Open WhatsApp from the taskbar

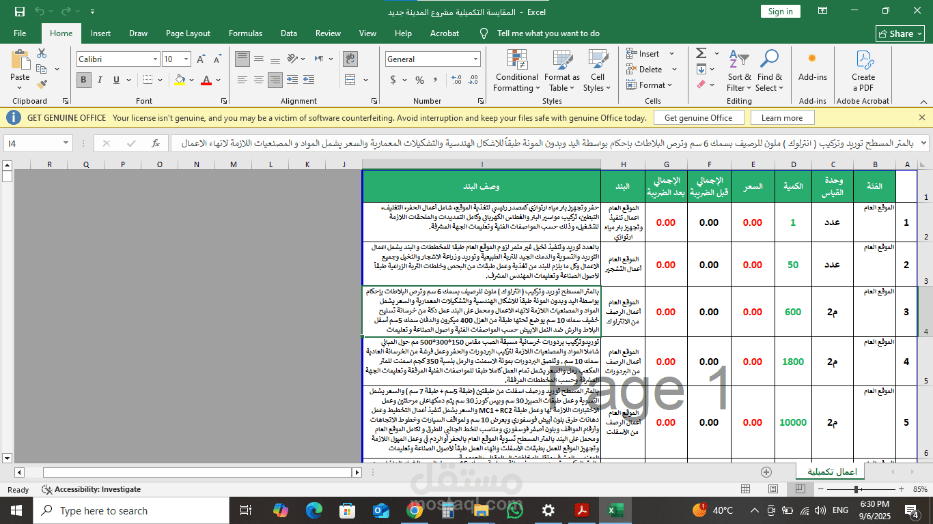515,510
